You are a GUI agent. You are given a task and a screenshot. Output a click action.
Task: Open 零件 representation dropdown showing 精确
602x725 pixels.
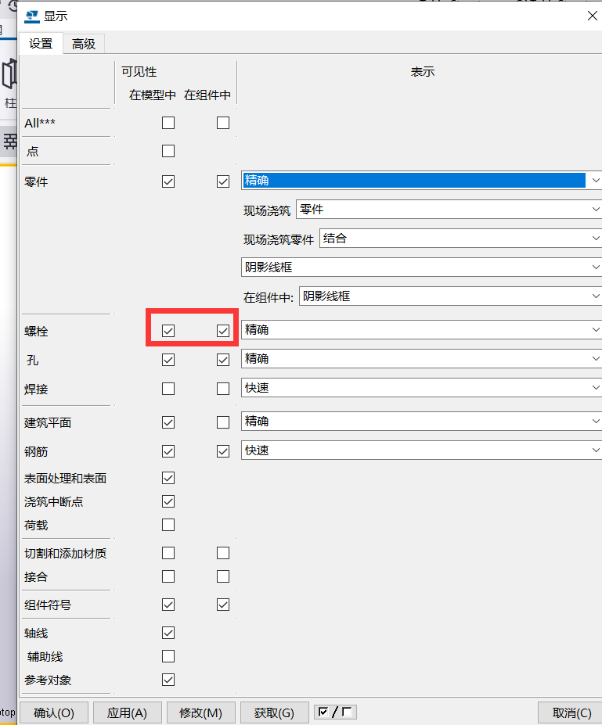coord(421,181)
